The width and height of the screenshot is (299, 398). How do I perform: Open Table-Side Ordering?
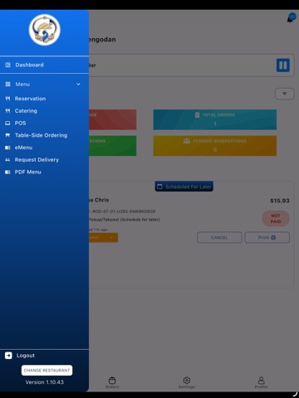click(41, 135)
